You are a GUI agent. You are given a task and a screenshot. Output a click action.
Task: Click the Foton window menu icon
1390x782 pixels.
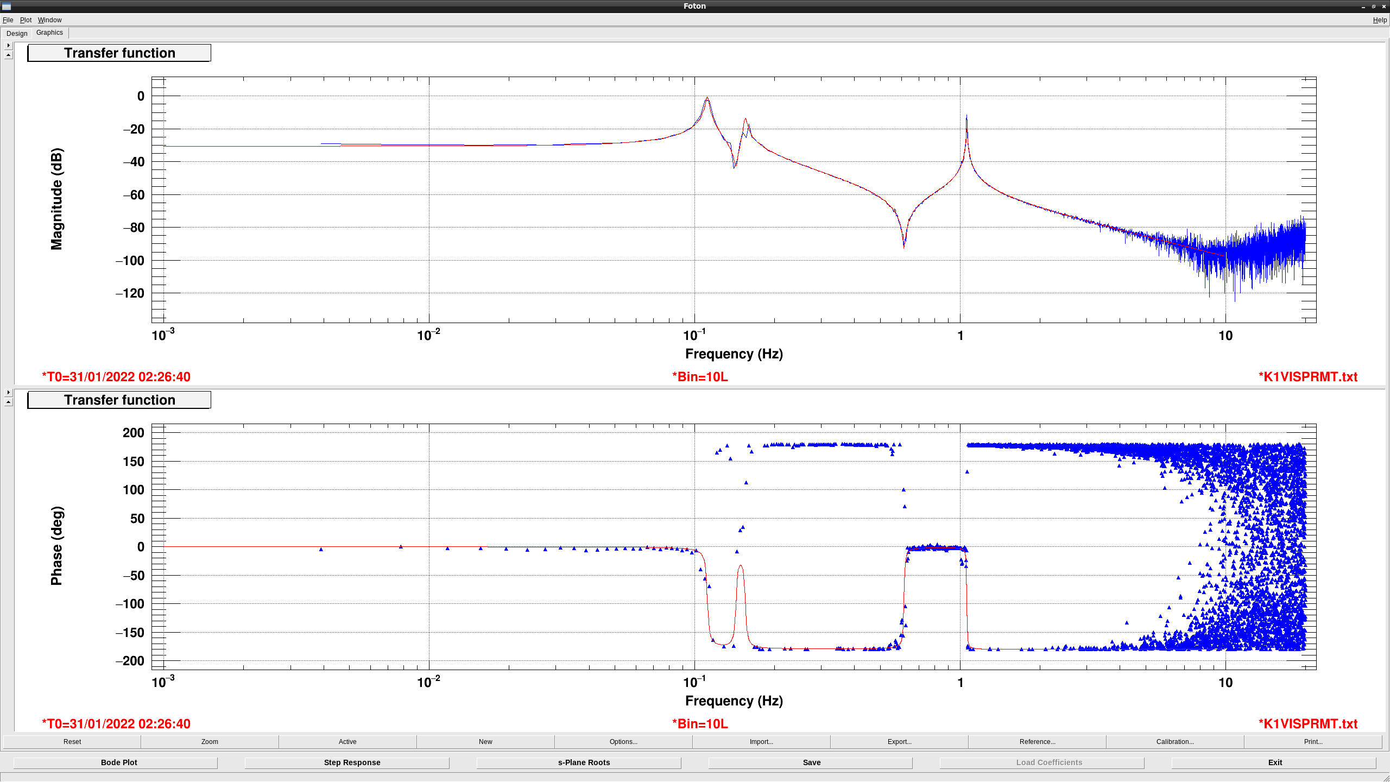point(7,6)
